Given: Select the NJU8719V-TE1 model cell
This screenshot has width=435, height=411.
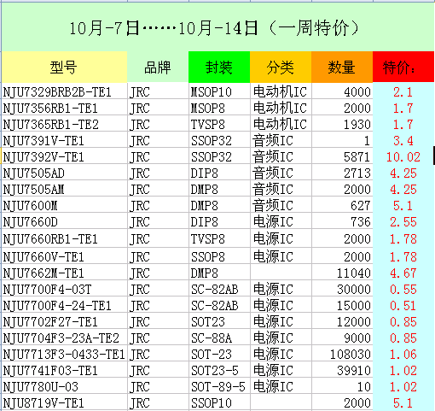Looking at the screenshot, I should click(x=64, y=402).
